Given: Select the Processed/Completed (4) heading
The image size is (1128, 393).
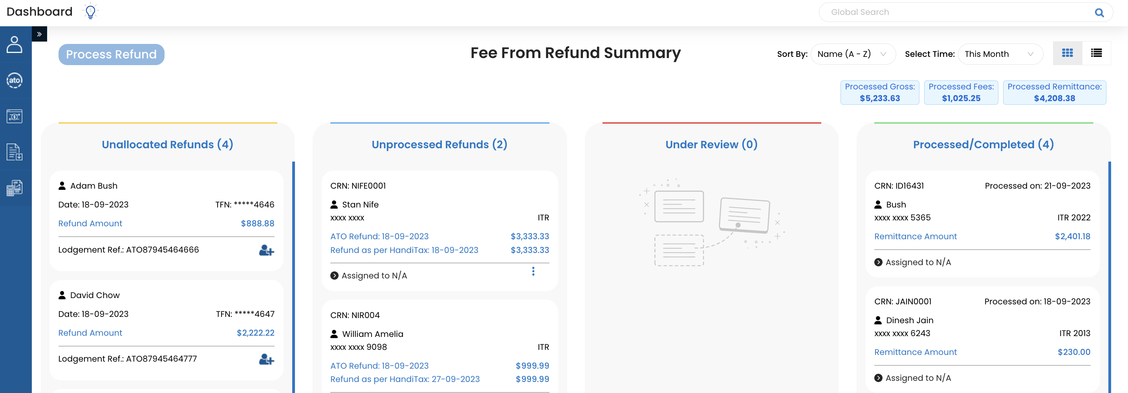Looking at the screenshot, I should point(983,145).
